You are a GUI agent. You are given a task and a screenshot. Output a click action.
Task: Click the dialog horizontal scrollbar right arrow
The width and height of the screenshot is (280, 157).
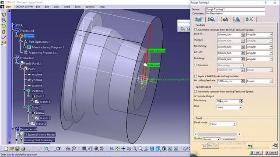click(239, 134)
